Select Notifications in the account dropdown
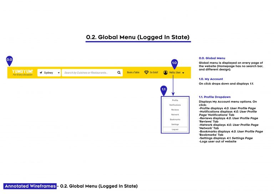This screenshot has width=274, height=194. [175, 105]
